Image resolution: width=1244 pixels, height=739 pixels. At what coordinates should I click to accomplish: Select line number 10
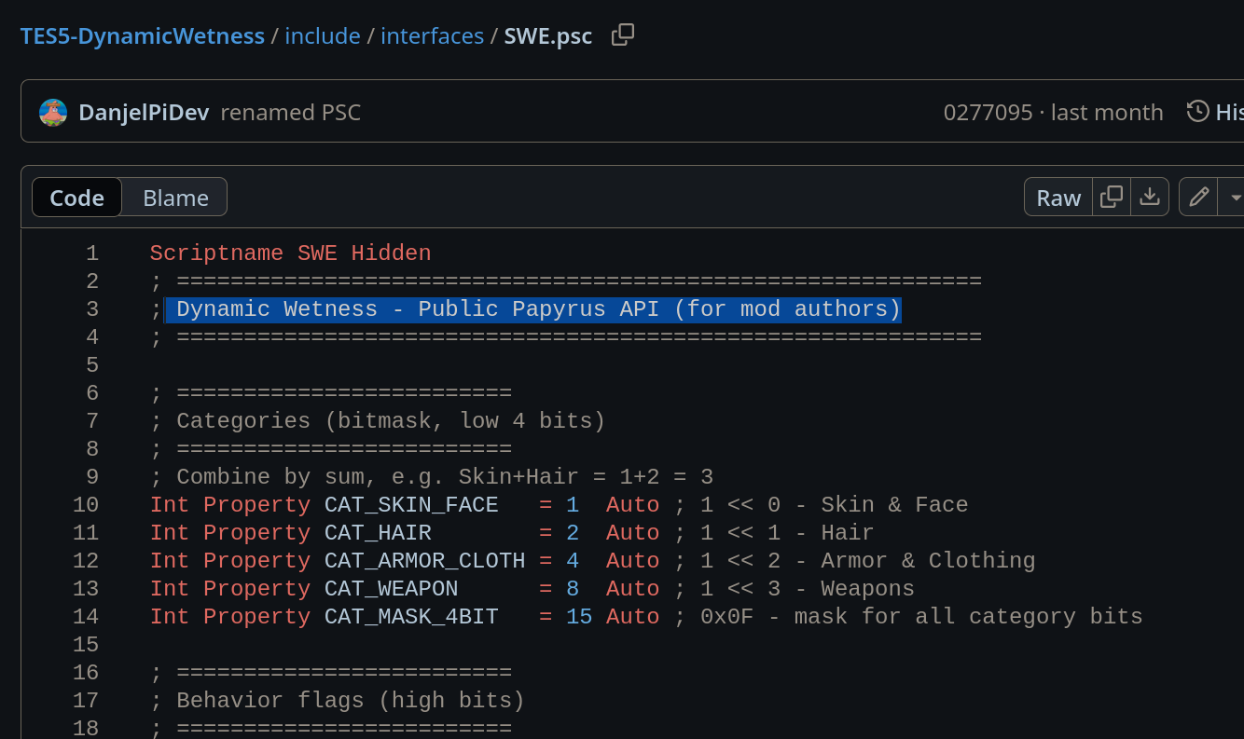(x=85, y=505)
